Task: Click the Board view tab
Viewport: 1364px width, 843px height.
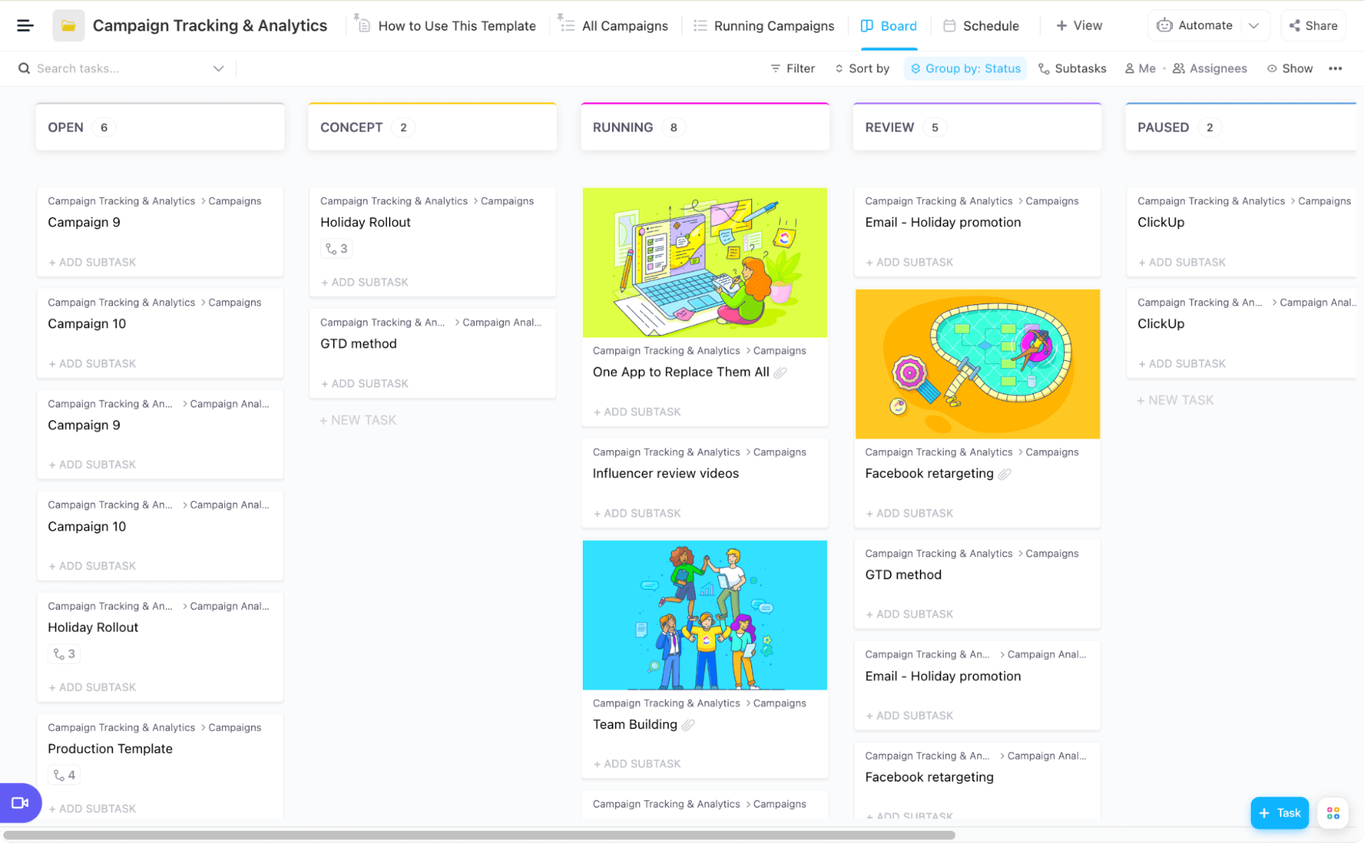Action: [890, 25]
